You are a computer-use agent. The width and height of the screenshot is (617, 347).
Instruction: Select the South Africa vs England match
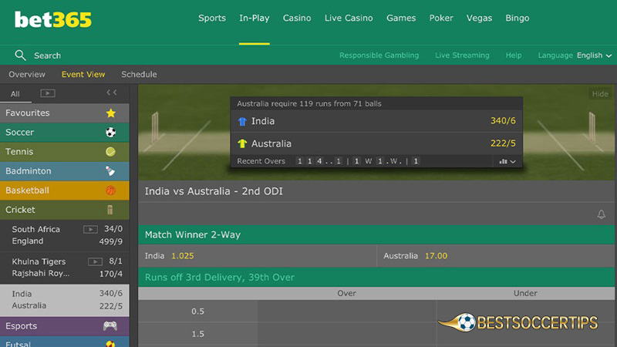click(x=65, y=235)
